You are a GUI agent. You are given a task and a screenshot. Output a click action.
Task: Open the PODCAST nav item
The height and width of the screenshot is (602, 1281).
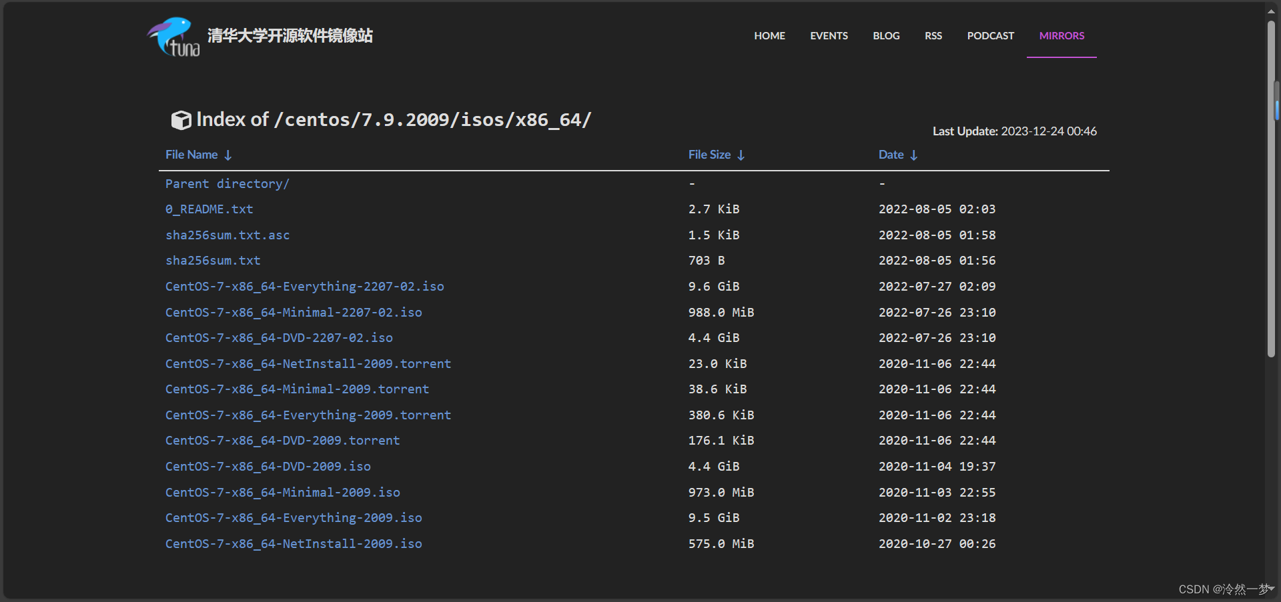pos(991,36)
